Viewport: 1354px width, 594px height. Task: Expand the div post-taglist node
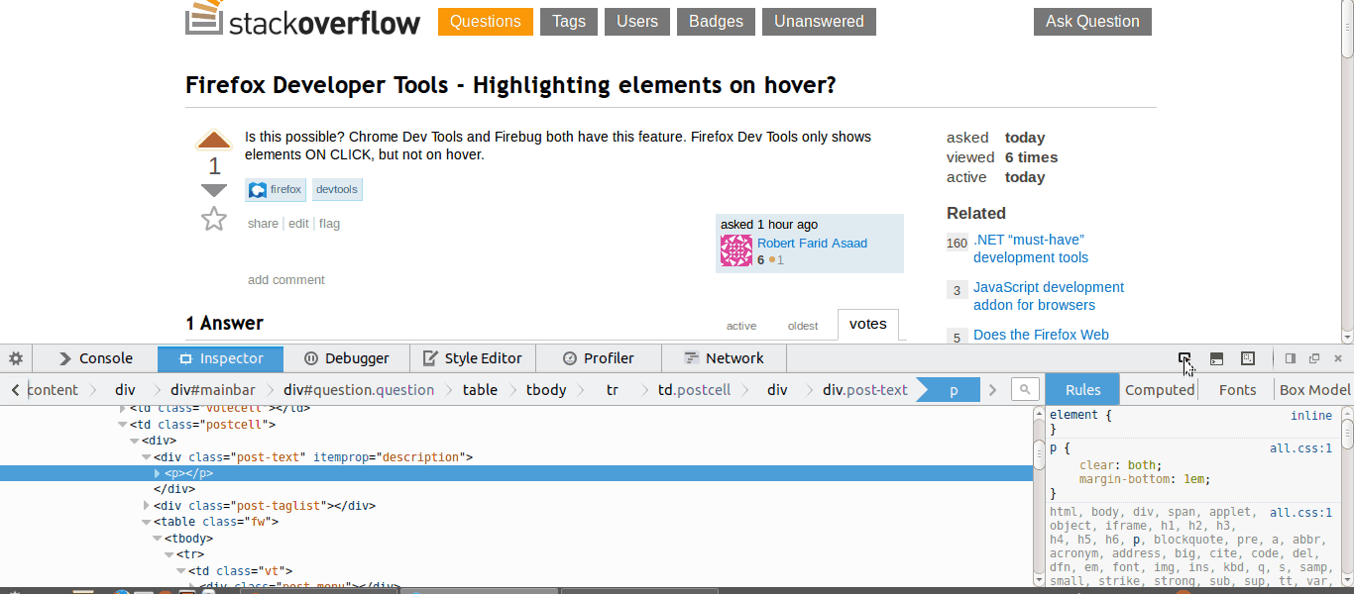click(146, 506)
